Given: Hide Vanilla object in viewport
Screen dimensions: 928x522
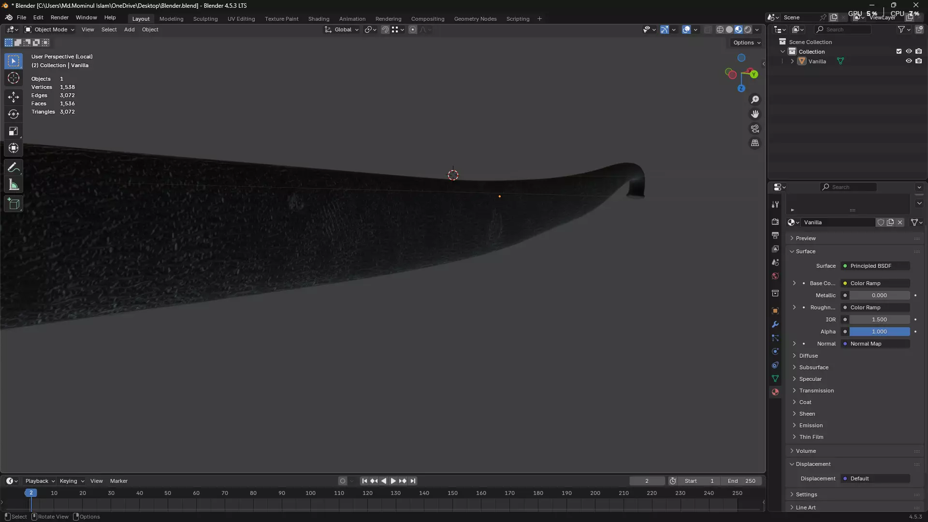Looking at the screenshot, I should tap(909, 61).
